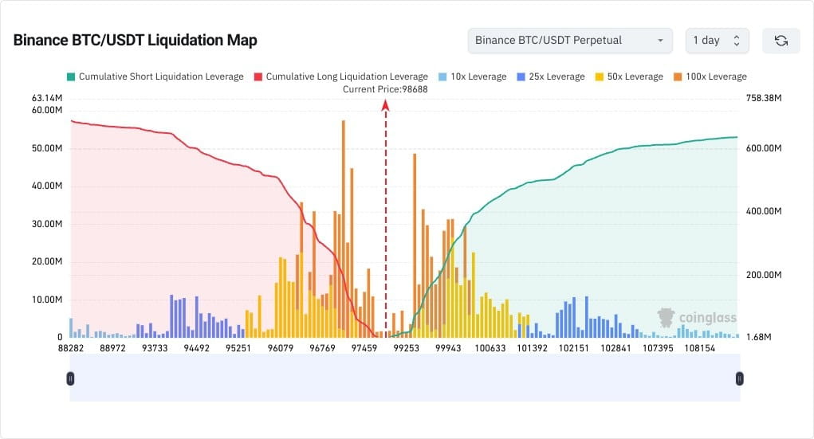Click the 96079 x-axis price label
Image resolution: width=814 pixels, height=439 pixels.
(x=281, y=348)
